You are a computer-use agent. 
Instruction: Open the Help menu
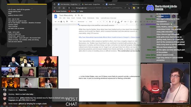(97, 18)
